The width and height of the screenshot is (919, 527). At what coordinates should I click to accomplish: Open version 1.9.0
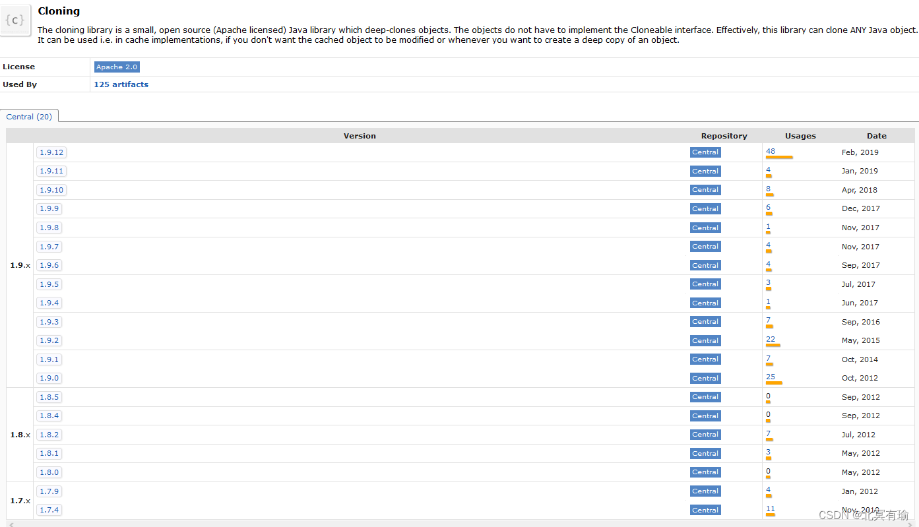[49, 378]
